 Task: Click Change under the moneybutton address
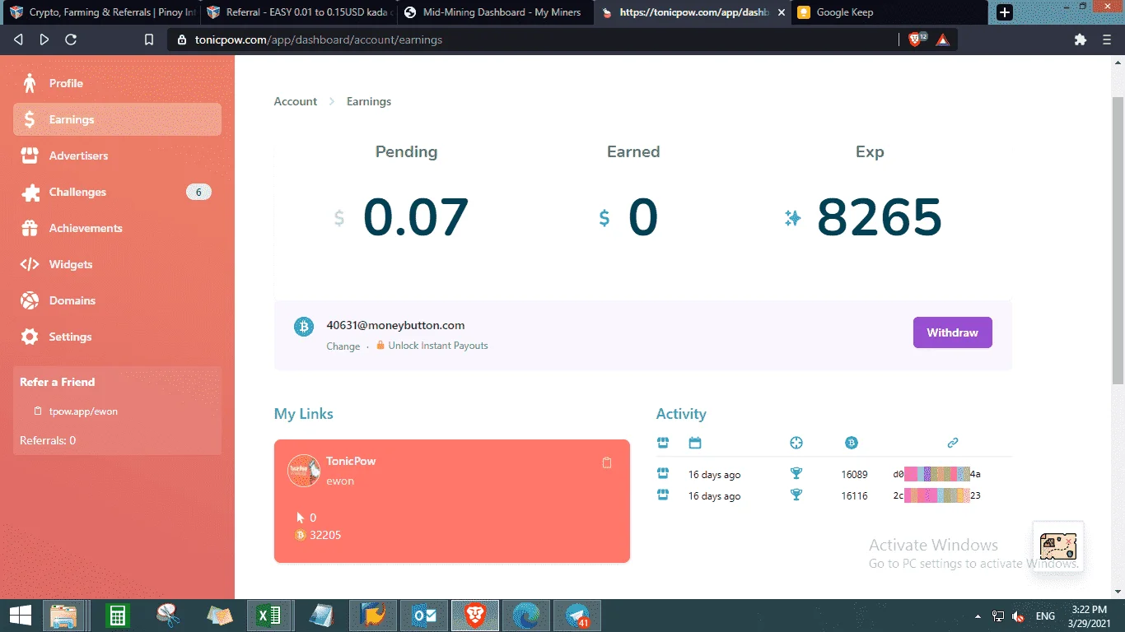(343, 346)
